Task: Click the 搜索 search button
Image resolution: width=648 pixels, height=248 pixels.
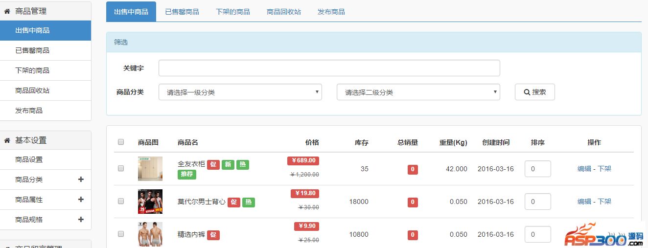Action: (535, 92)
